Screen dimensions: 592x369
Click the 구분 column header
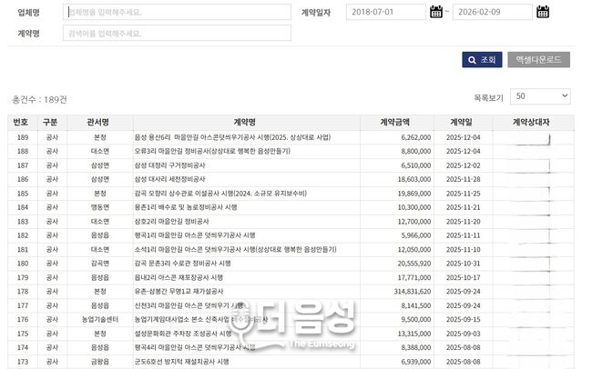coord(50,121)
